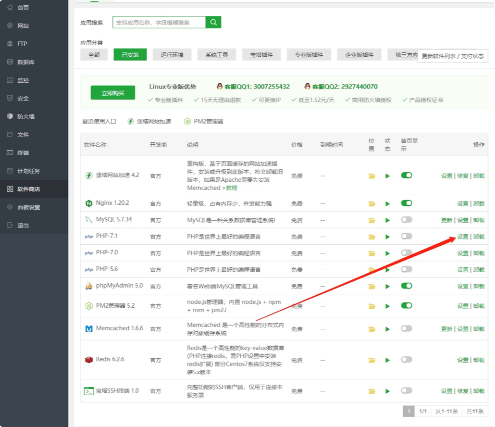
Task: Toggle homepage display for Nginx 1.20.2
Action: (x=406, y=203)
